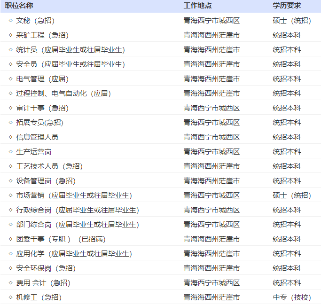Open the 费用 会计（急招） job posting
This screenshot has height=305, width=321.
click(x=43, y=283)
